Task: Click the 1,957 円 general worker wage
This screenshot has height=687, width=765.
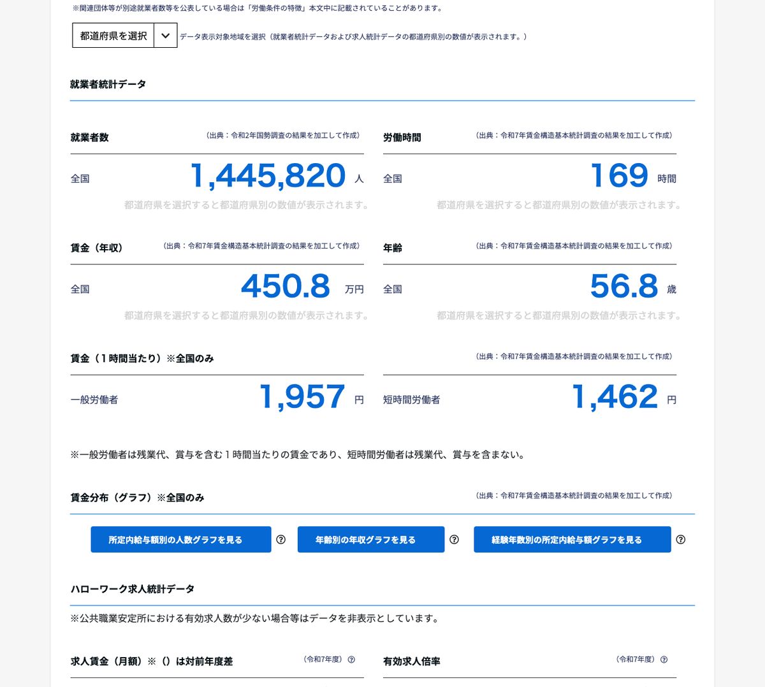Action: (303, 397)
